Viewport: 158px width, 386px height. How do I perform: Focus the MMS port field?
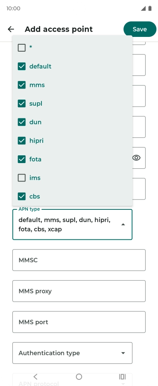(x=79, y=322)
